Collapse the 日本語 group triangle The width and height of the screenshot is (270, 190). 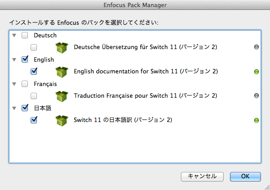[14, 109]
